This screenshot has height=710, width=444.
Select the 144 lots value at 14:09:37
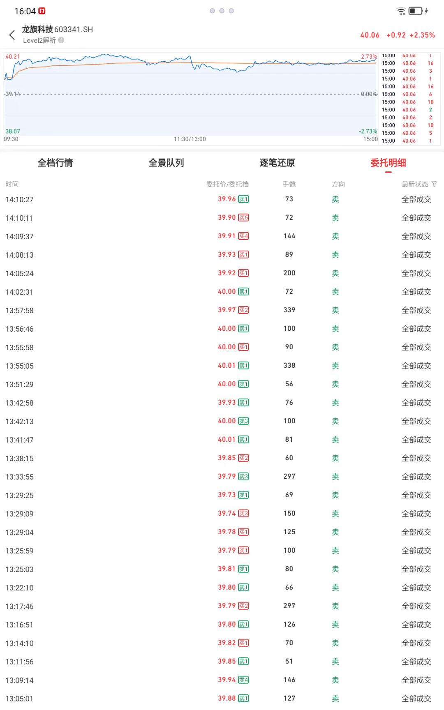(x=289, y=236)
